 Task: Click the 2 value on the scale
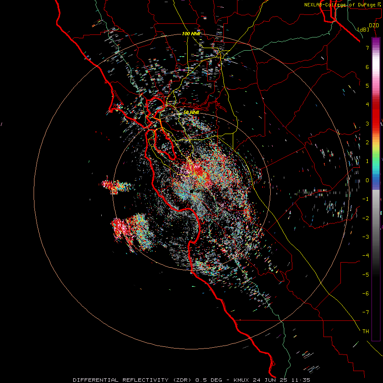(367, 143)
